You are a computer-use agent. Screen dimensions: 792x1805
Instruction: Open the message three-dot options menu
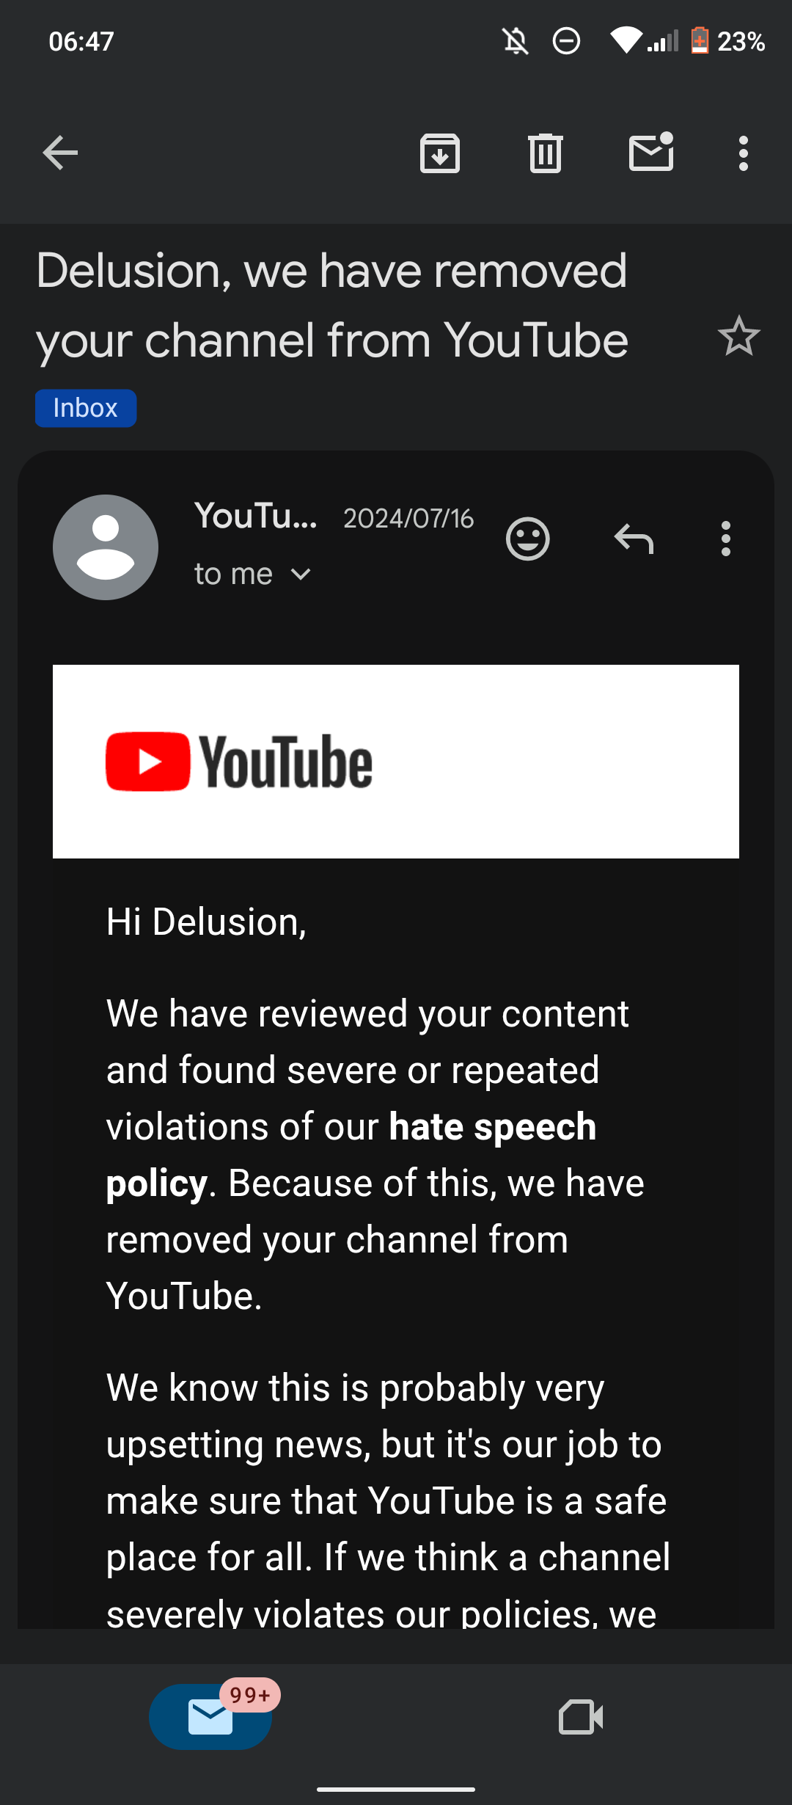726,539
